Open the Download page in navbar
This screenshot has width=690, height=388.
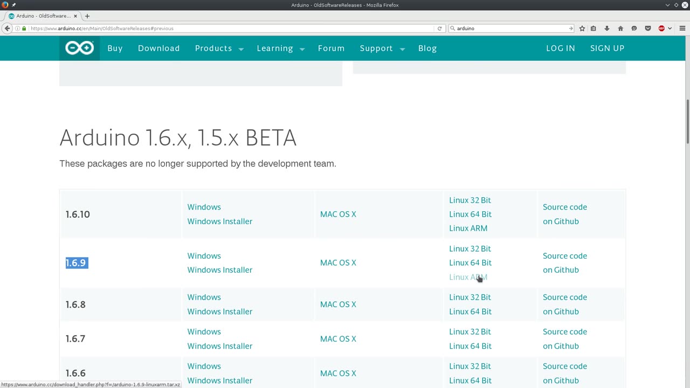coord(159,48)
